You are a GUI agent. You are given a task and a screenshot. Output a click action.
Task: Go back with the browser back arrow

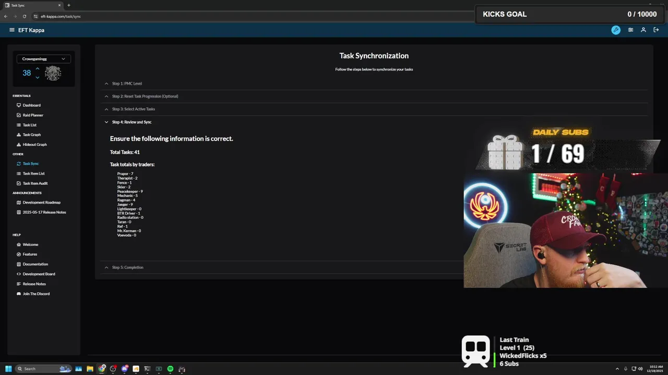pos(6,16)
